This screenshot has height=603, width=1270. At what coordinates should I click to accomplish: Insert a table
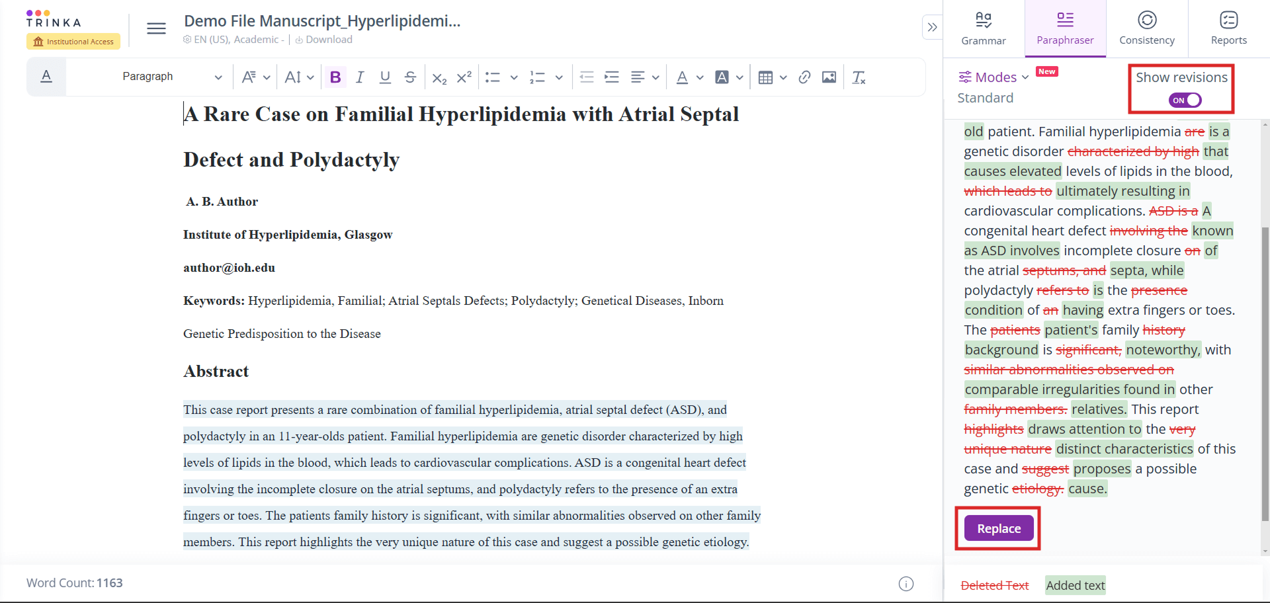pos(765,77)
